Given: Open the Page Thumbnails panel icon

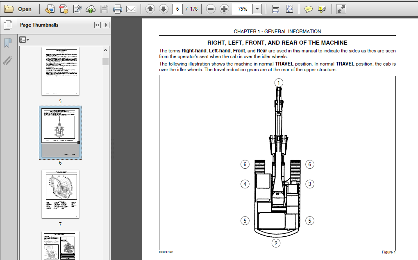Looking at the screenshot, I should point(8,25).
